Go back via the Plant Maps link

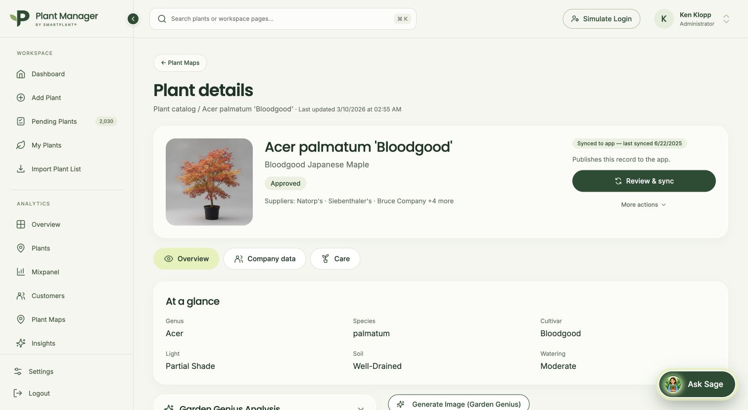click(x=180, y=63)
